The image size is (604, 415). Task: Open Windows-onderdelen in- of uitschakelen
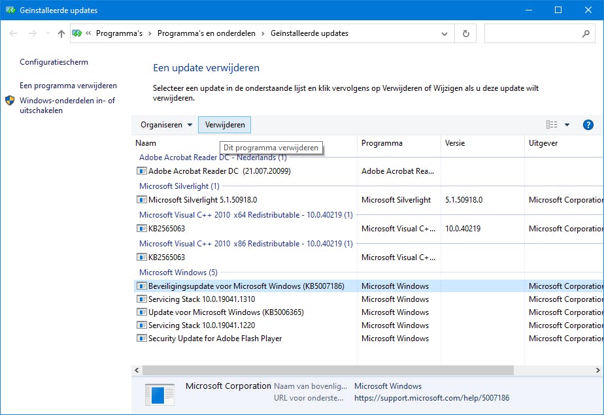pos(67,105)
